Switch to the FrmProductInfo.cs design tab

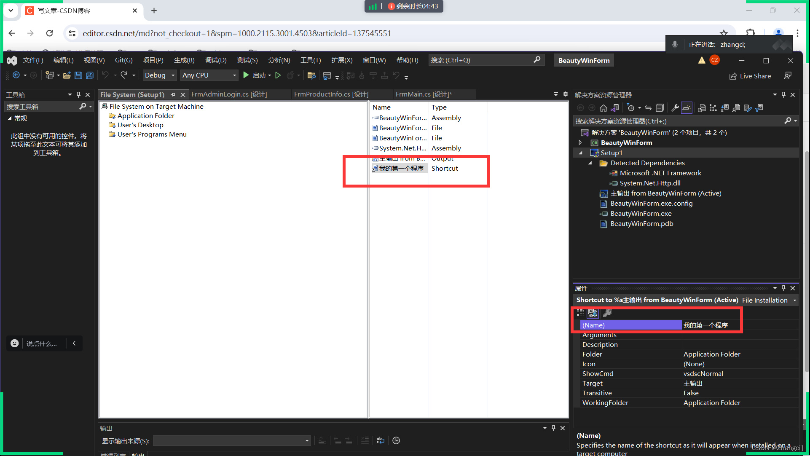pyautogui.click(x=331, y=94)
